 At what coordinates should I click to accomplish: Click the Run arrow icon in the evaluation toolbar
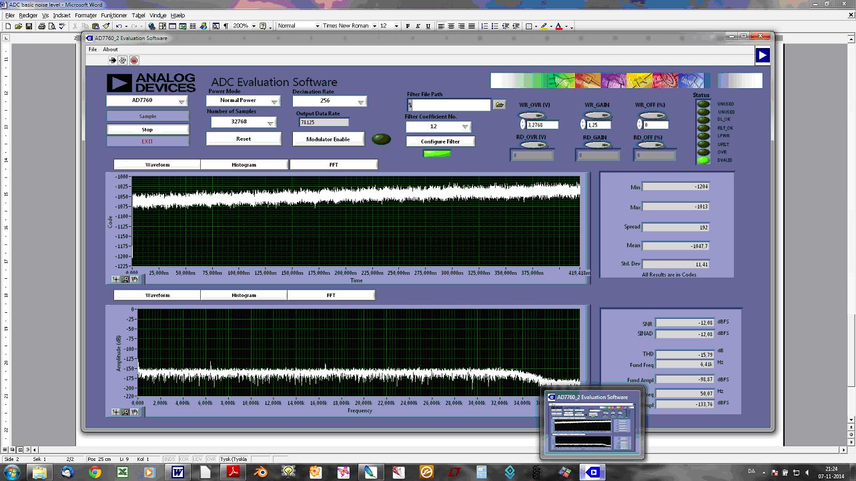pos(113,60)
